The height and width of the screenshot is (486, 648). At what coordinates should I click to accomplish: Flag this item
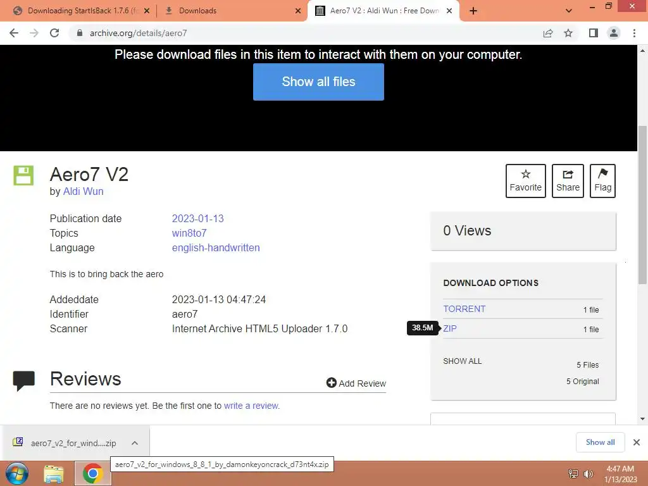point(602,181)
